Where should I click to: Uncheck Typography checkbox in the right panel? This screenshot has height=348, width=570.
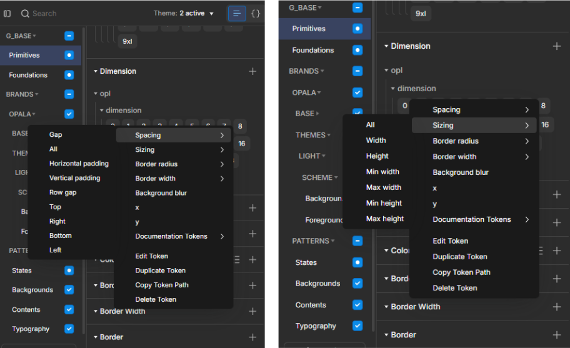[x=357, y=326]
